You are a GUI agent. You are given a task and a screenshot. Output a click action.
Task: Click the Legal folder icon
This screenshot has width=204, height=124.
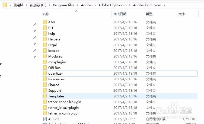point(45,45)
